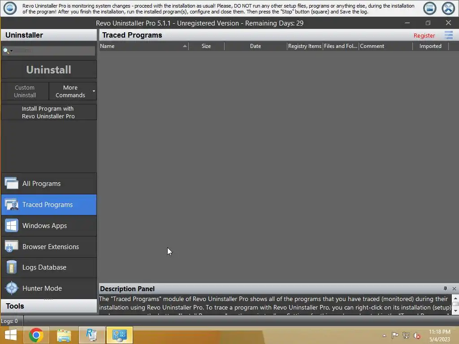This screenshot has height=344, width=459.
Task: Sort by the Registry Items column
Action: pyautogui.click(x=305, y=46)
